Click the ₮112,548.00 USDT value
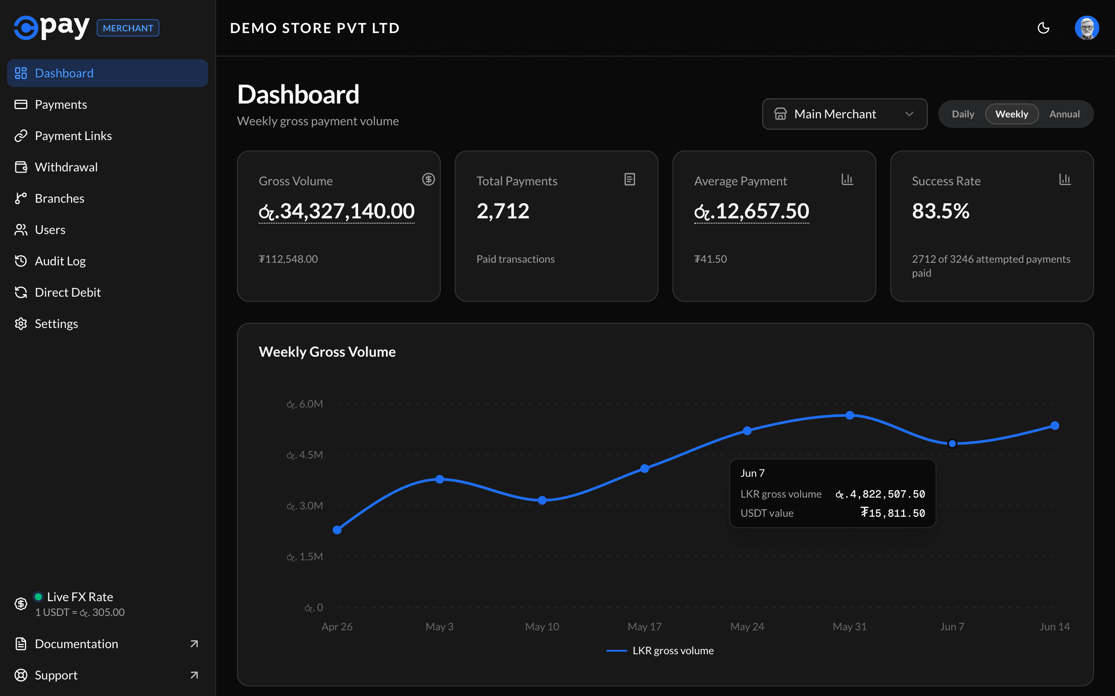Image resolution: width=1115 pixels, height=696 pixels. point(288,259)
